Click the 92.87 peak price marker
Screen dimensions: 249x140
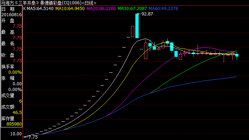coord(147,14)
